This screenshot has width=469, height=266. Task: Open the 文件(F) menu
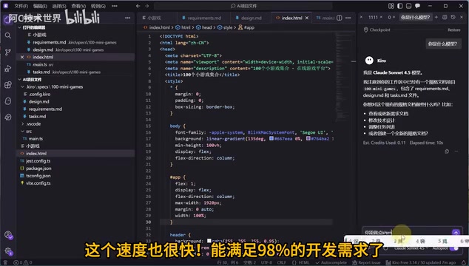coord(21,6)
